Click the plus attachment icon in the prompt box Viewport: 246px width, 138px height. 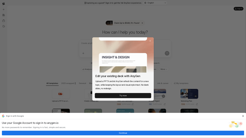[x=83, y=53]
